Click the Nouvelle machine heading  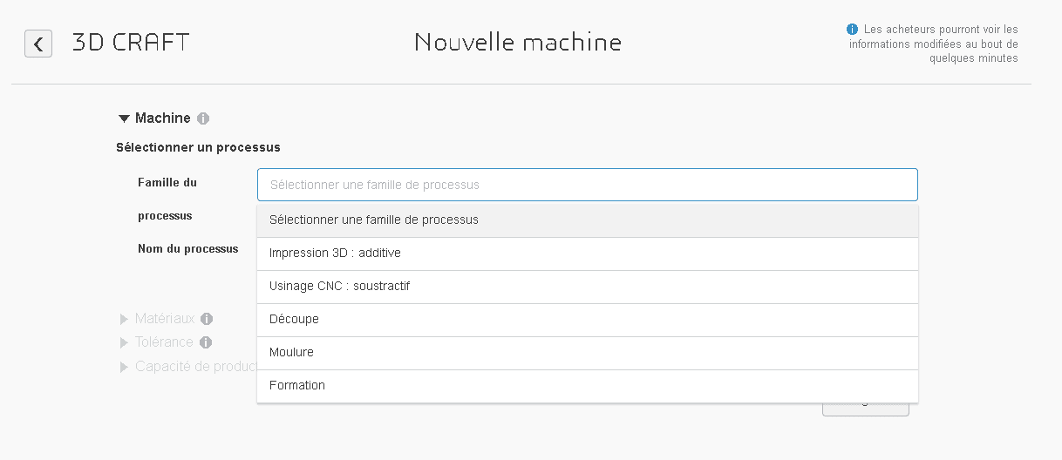[518, 42]
